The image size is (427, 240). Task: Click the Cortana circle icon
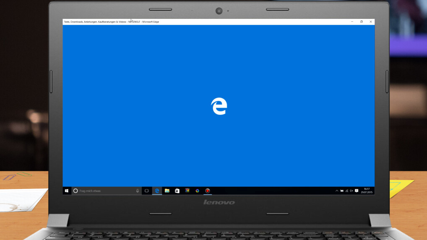coord(76,191)
